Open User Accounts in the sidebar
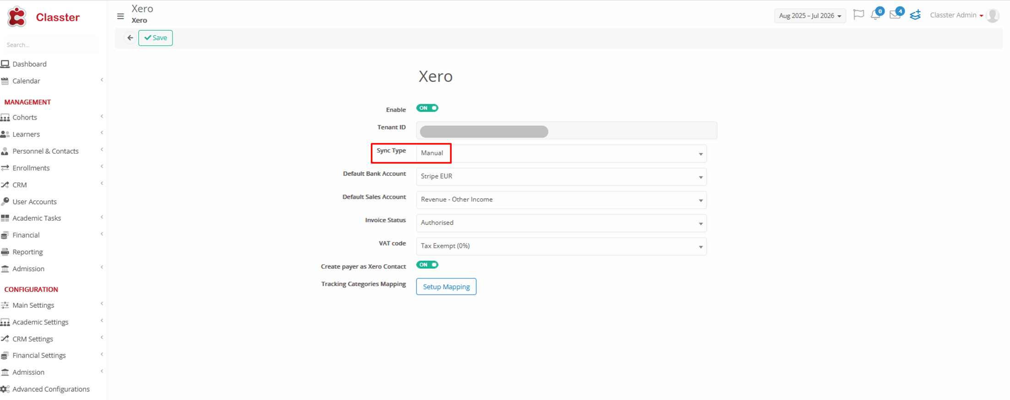 pos(35,202)
